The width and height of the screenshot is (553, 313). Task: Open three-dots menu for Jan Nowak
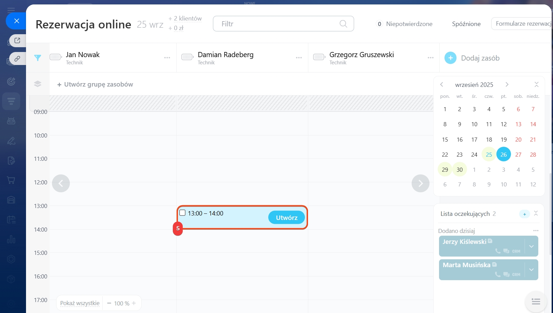click(x=167, y=58)
